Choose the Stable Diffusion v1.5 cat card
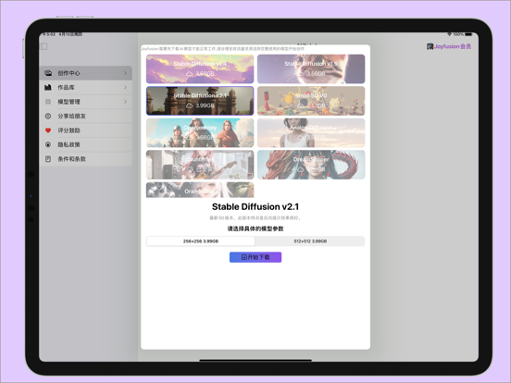 (x=311, y=69)
